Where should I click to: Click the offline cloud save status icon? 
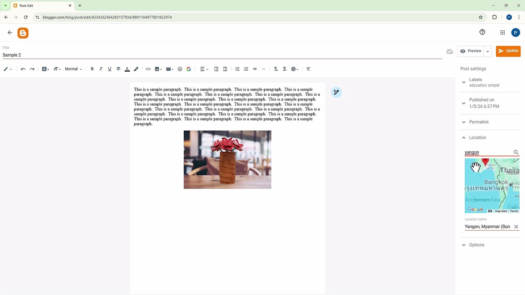point(450,51)
